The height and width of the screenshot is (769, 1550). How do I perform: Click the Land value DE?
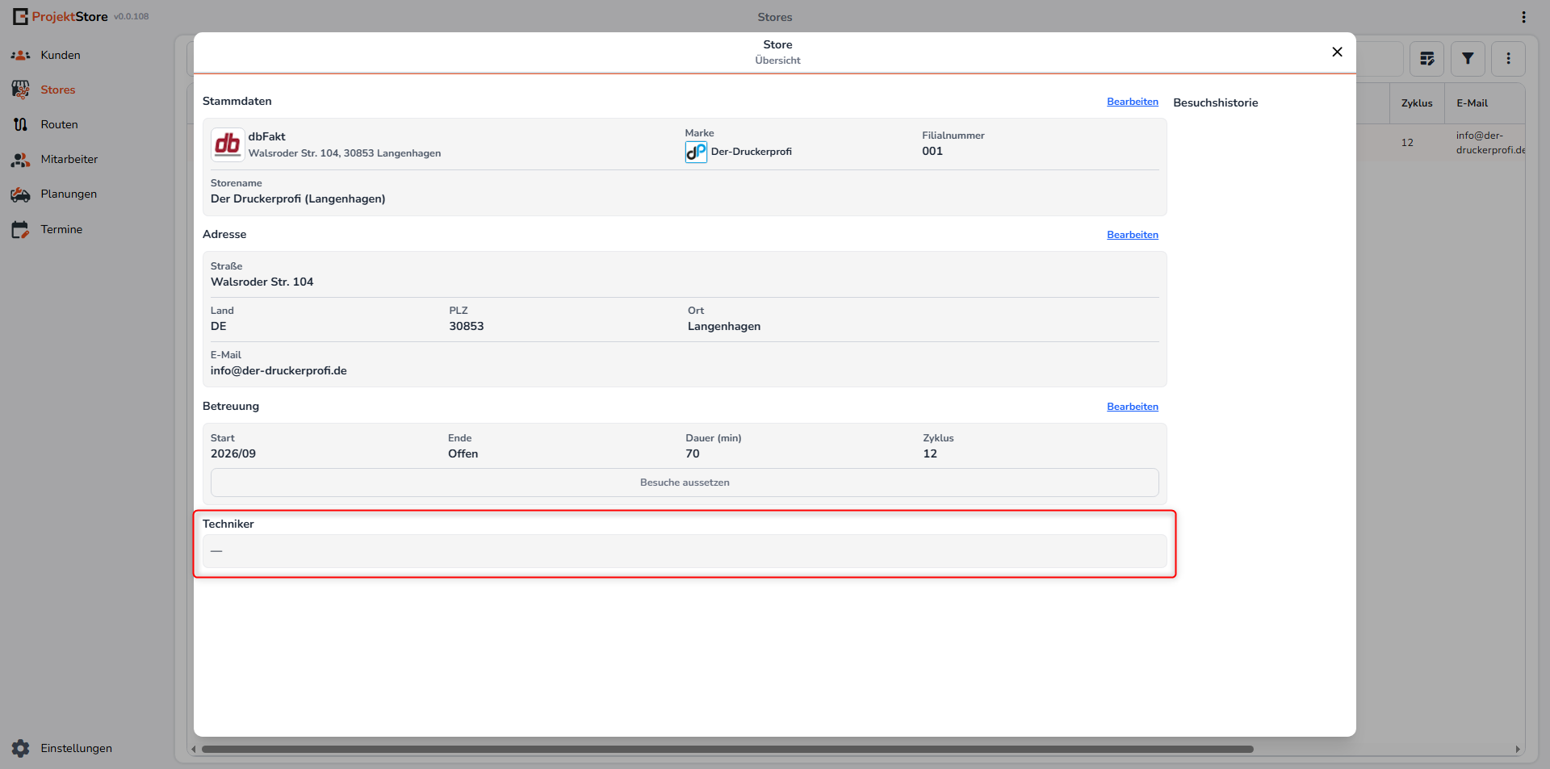point(219,326)
